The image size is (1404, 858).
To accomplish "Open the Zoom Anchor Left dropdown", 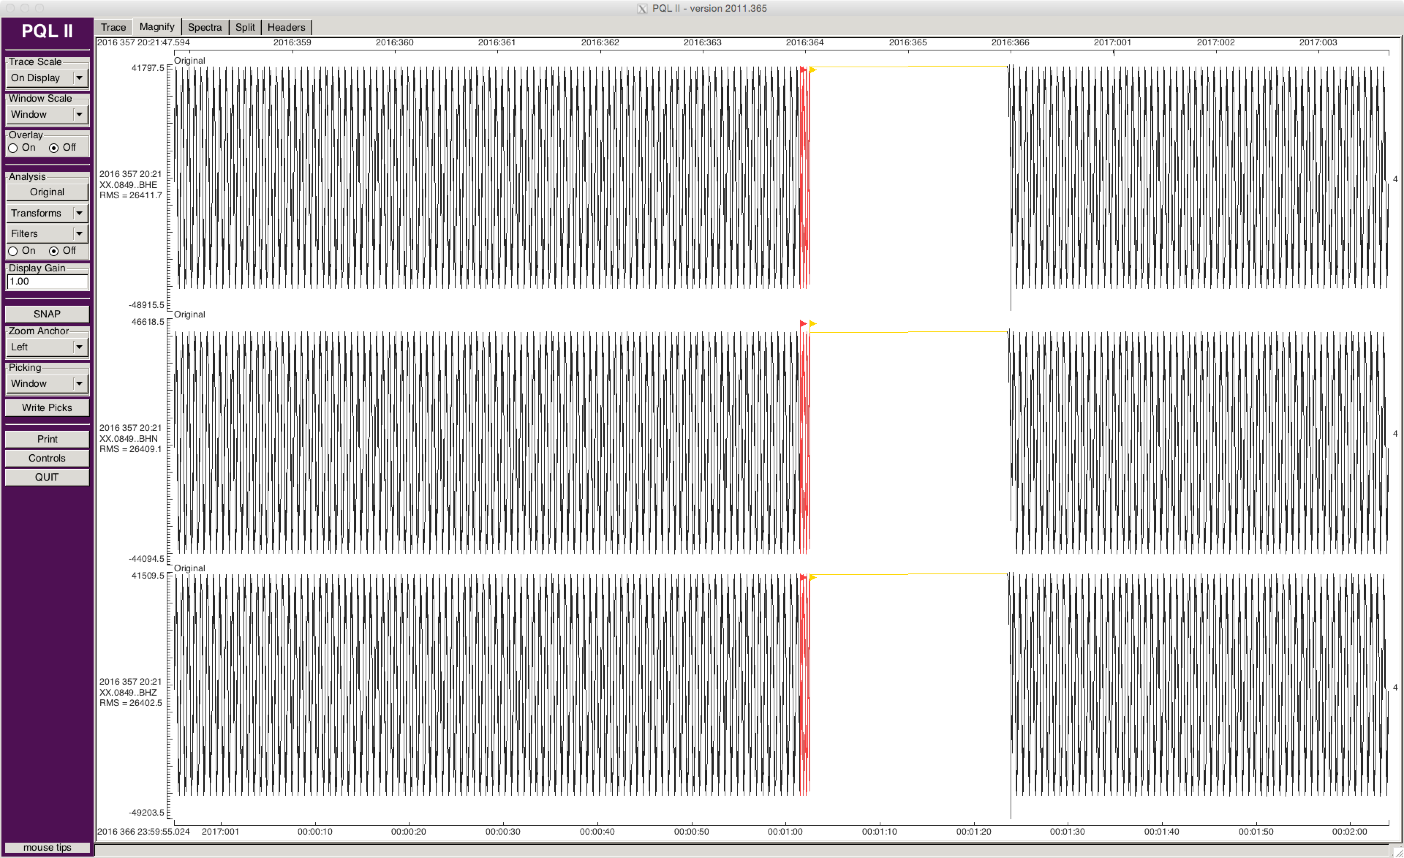I will tap(47, 347).
